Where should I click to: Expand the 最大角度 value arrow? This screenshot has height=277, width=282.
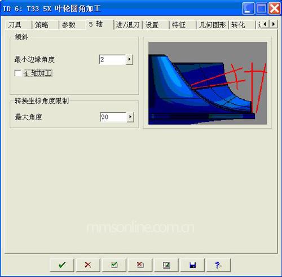click(x=130, y=117)
